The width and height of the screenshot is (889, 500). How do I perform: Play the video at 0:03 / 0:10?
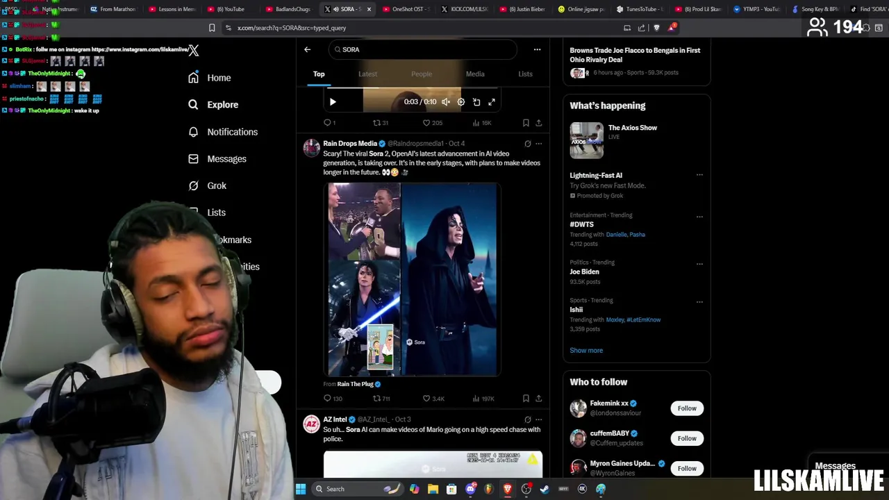coord(333,102)
